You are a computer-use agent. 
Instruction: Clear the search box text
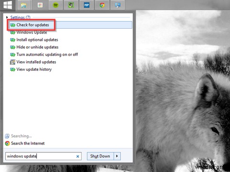[x=78, y=156]
